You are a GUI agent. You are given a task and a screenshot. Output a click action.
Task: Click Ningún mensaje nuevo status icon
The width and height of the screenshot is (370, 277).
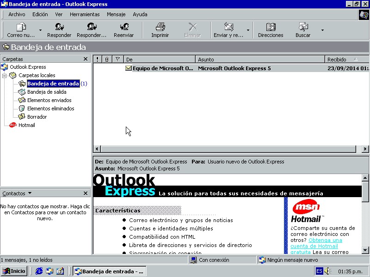[262, 260]
